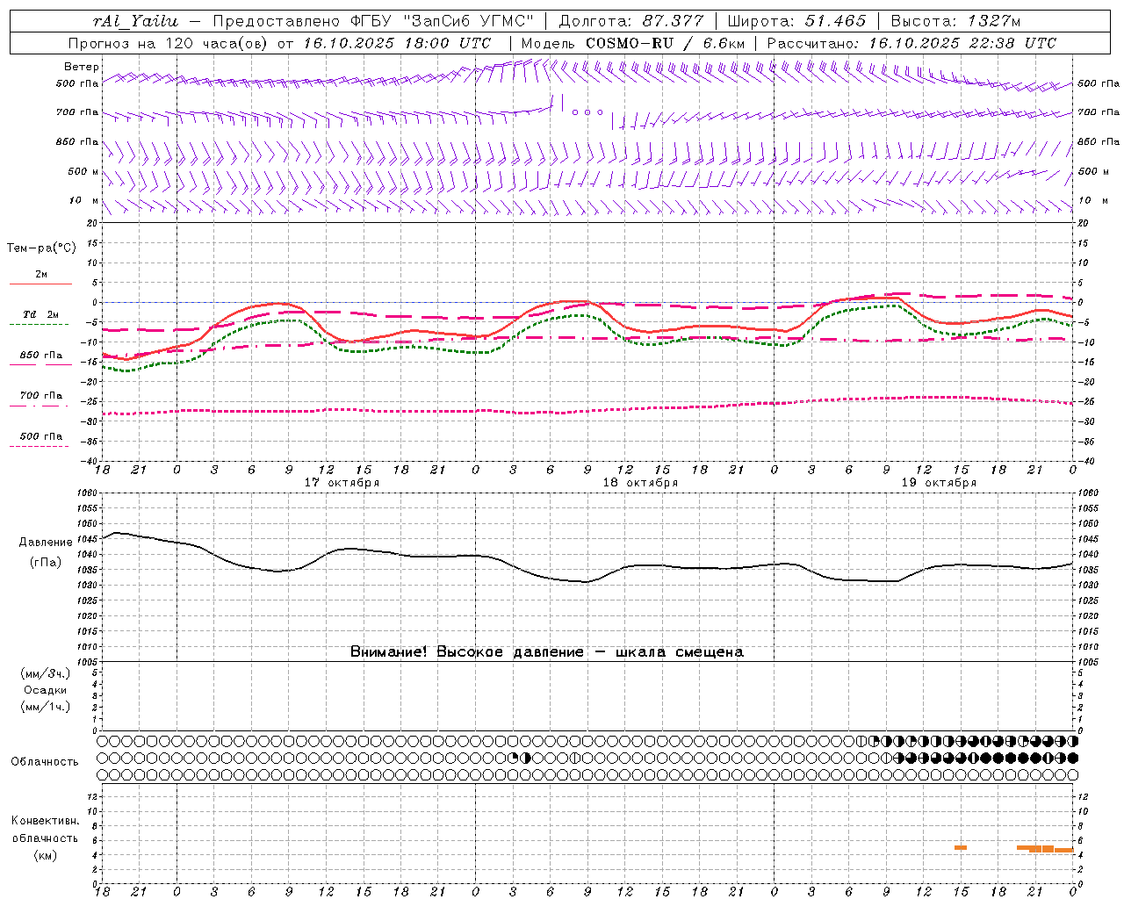Select the Облачность cloudiness row label

coord(45,761)
